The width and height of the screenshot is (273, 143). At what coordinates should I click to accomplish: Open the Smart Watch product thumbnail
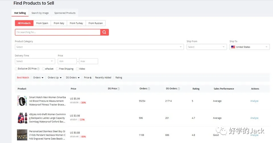click(x=22, y=101)
